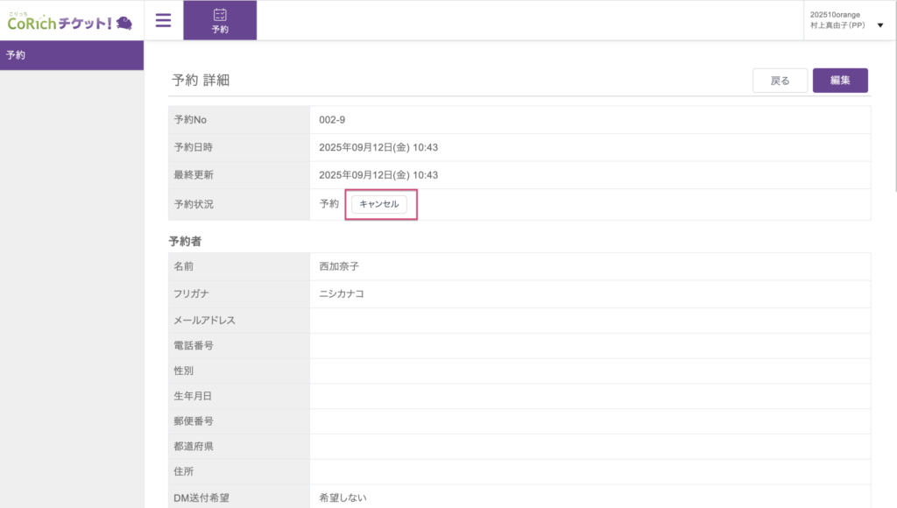The width and height of the screenshot is (897, 508).
Task: Click the DM送付希望 value 希望しない
Action: [x=343, y=497]
